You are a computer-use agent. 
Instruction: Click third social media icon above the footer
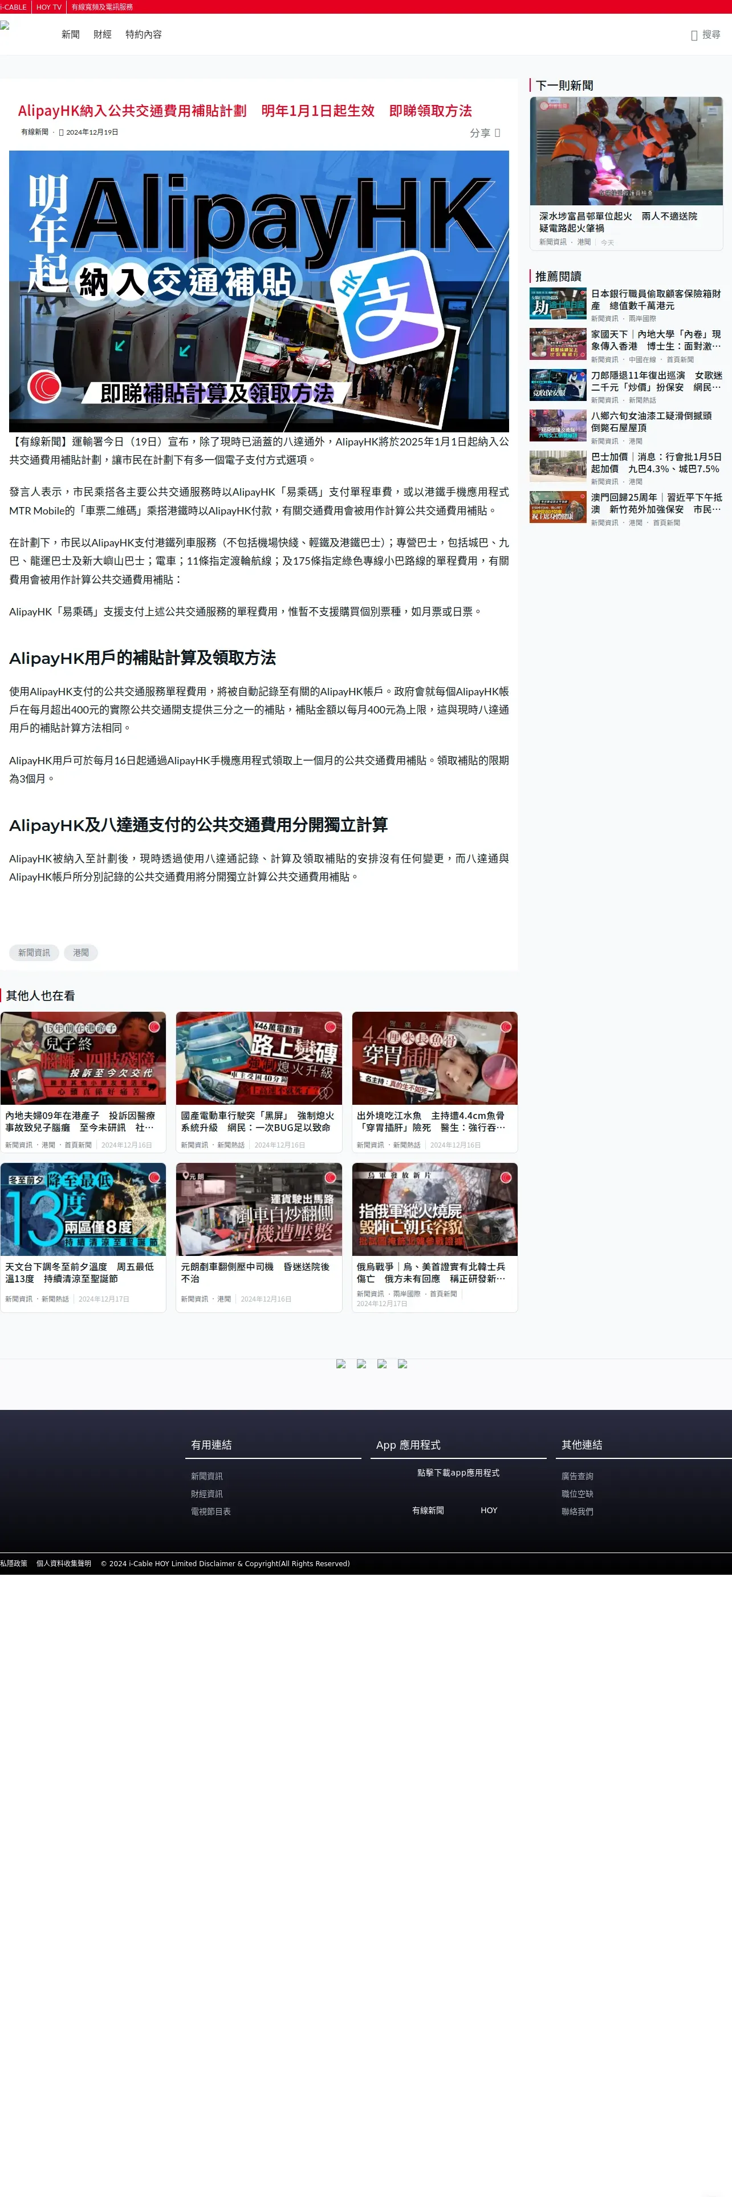[382, 1364]
